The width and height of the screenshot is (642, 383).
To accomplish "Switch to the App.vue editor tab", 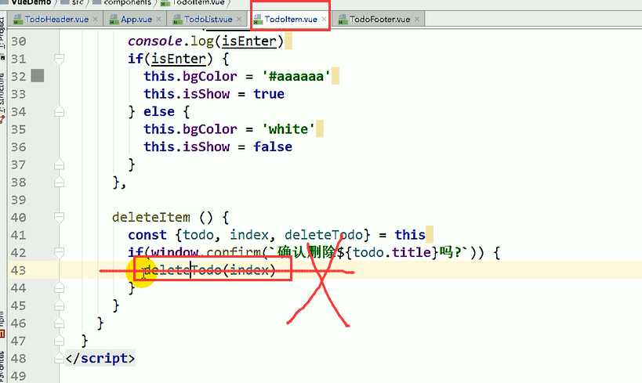I will [x=136, y=20].
